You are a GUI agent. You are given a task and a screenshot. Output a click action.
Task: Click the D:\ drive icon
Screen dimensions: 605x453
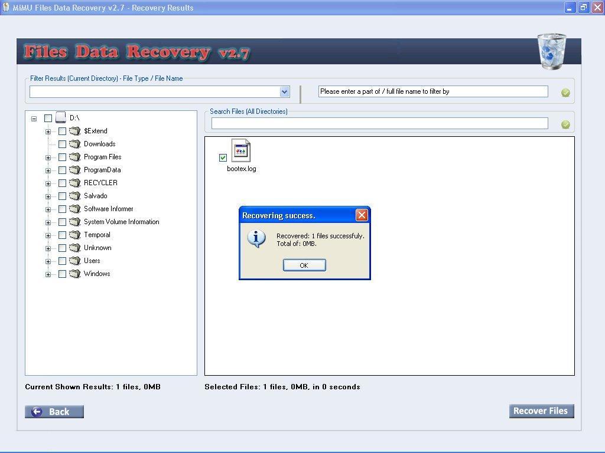coord(61,117)
